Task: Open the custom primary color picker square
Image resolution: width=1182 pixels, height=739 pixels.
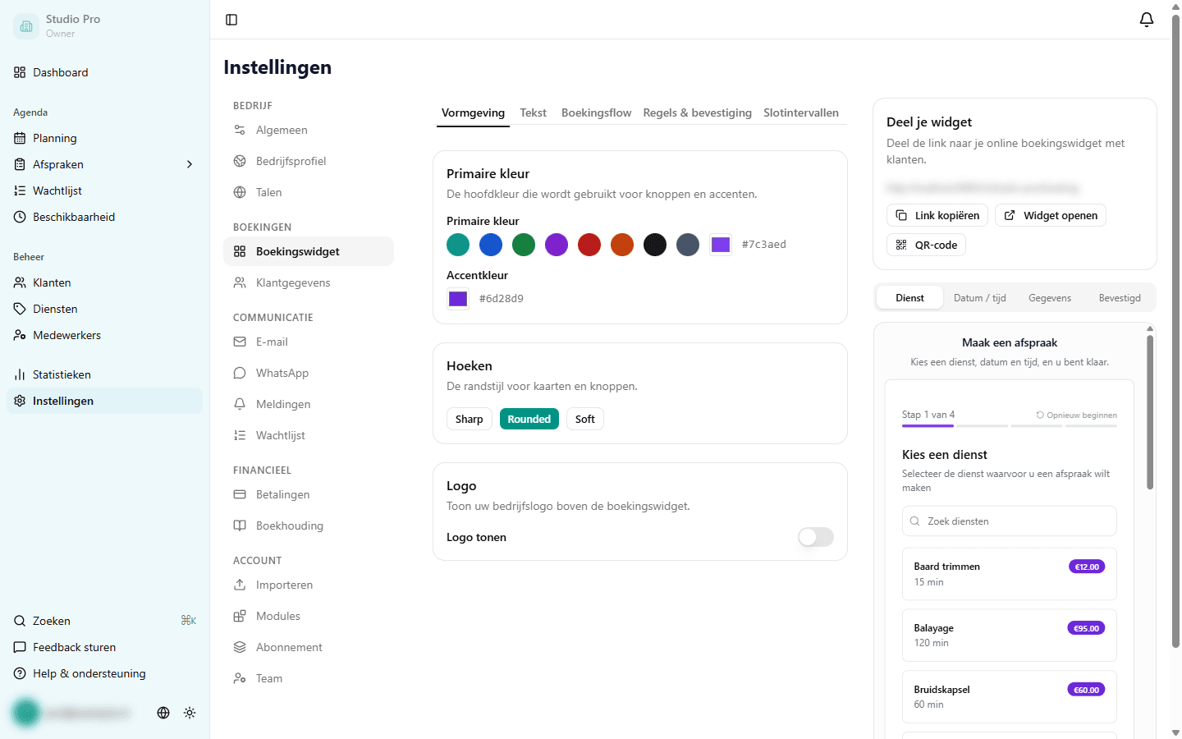Action: [x=721, y=245]
